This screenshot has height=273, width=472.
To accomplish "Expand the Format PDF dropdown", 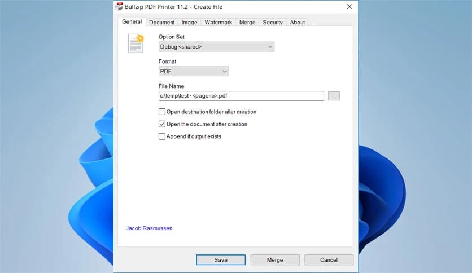I will tap(194, 71).
